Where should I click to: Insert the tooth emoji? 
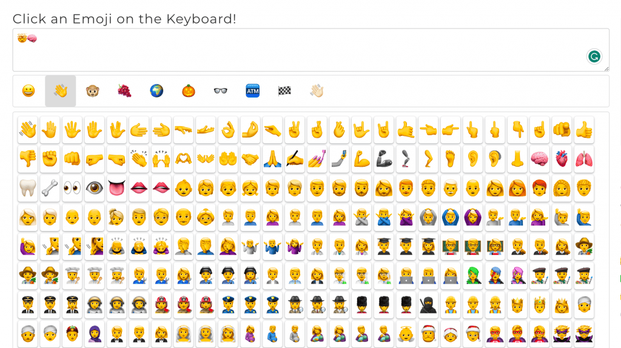coord(28,189)
